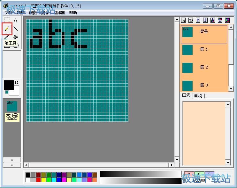Select the 层 2 layer
This screenshot has width=237, height=188.
[x=204, y=68]
